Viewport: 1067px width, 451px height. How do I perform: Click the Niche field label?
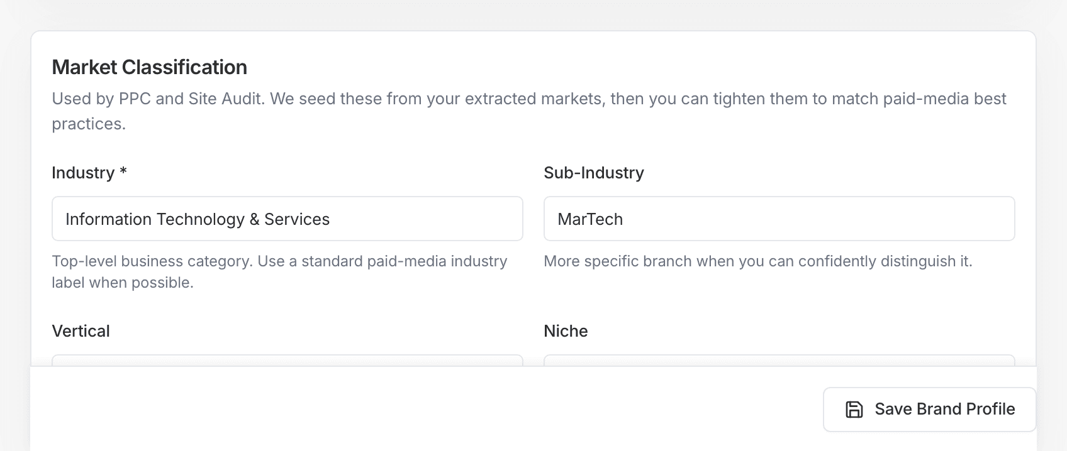[x=566, y=331]
